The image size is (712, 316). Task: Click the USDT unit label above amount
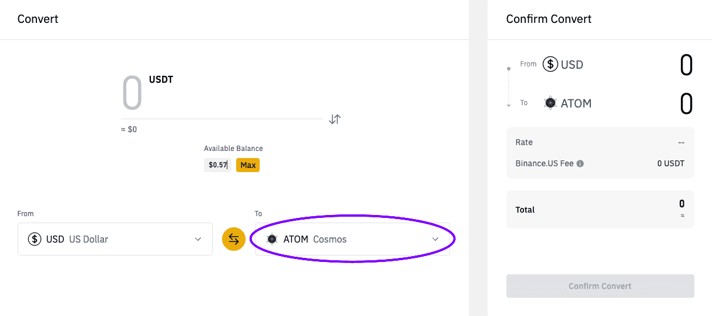click(x=161, y=79)
